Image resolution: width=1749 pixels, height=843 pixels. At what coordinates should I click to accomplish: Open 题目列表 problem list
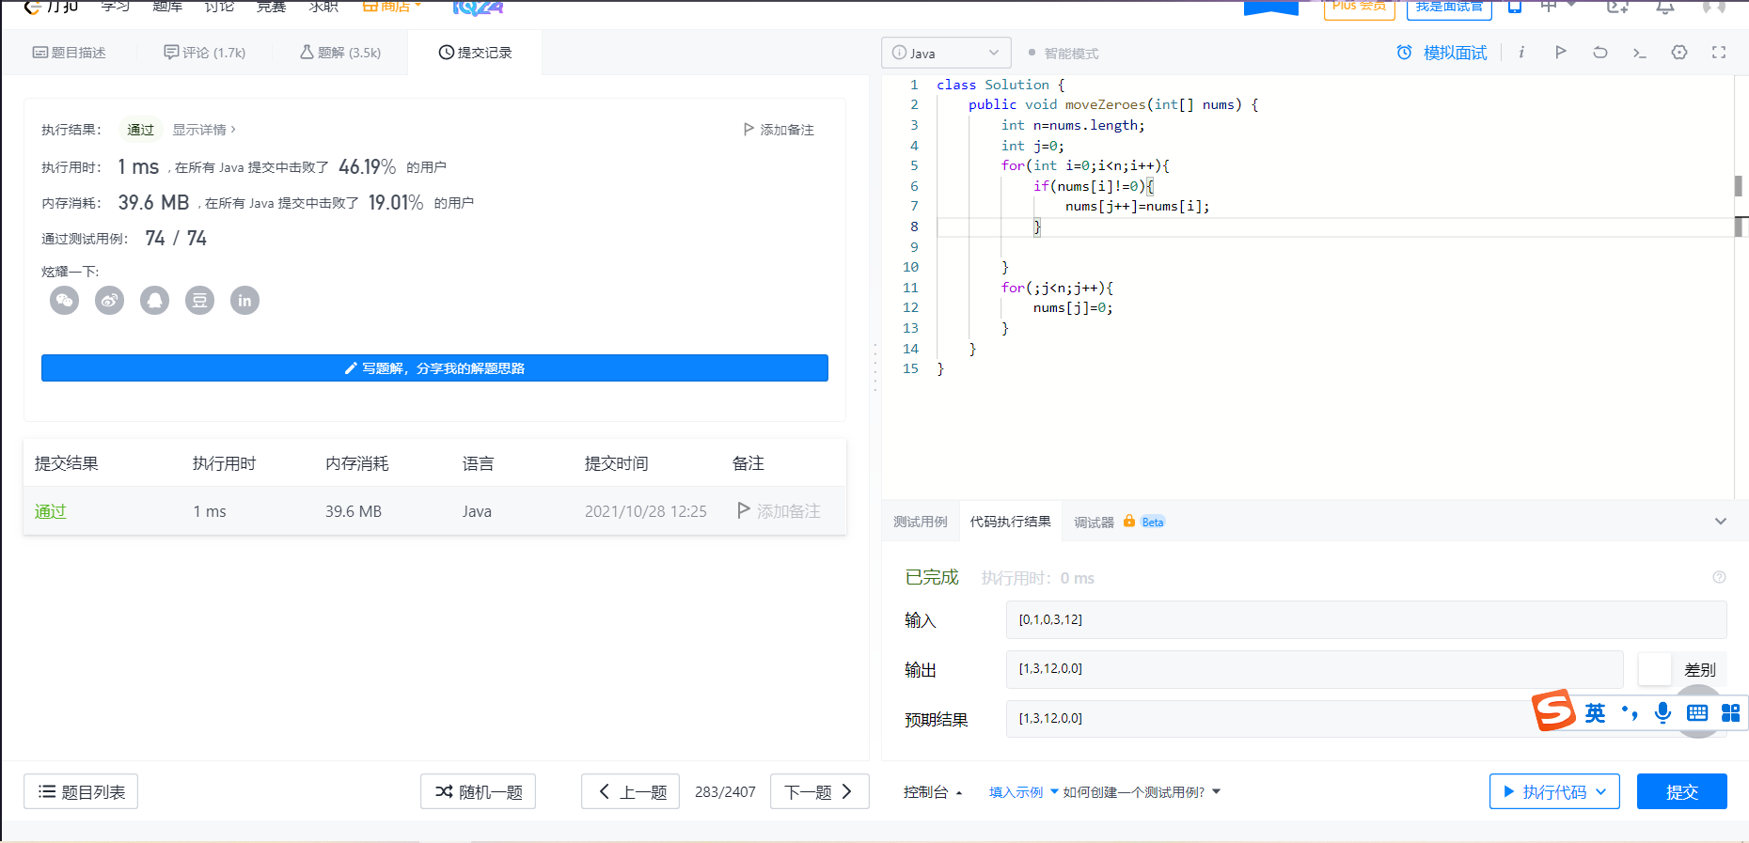tap(81, 791)
